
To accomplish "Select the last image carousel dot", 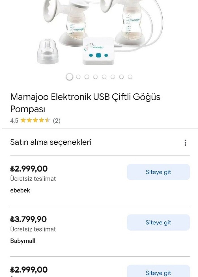I will click(130, 76).
